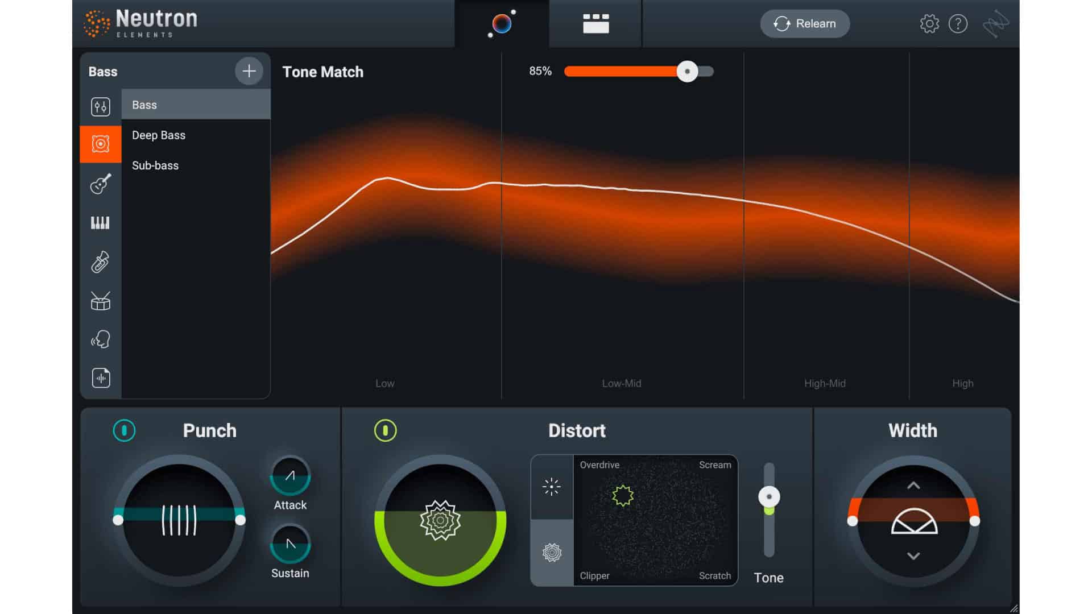Click the Width dial center icon
Viewport: 1092px width, 614px height.
pos(914,521)
